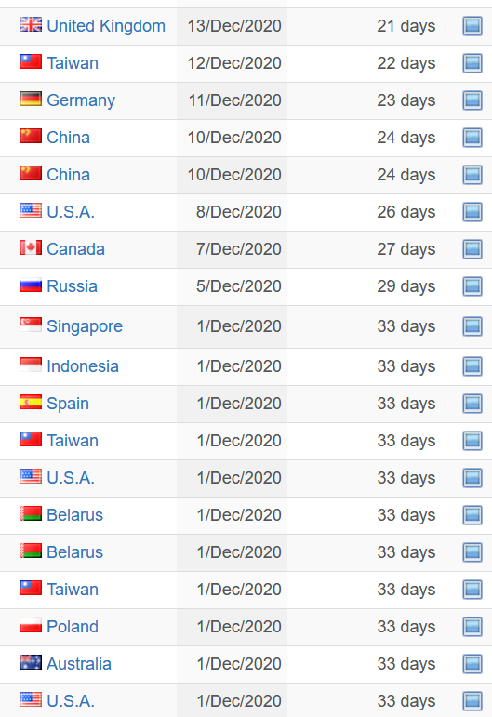Click the blue icon in Indonesia row
Viewport: 492px width, 717px height.
pyautogui.click(x=472, y=366)
